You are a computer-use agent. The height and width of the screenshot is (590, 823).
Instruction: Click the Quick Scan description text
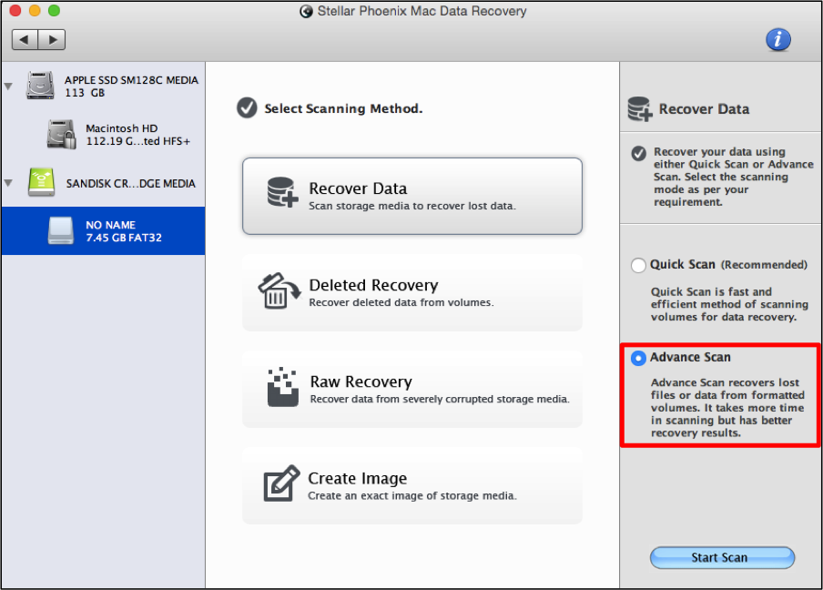729,304
